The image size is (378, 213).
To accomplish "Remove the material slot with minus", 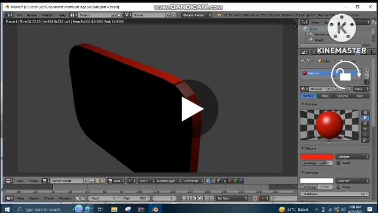I will 367,76.
